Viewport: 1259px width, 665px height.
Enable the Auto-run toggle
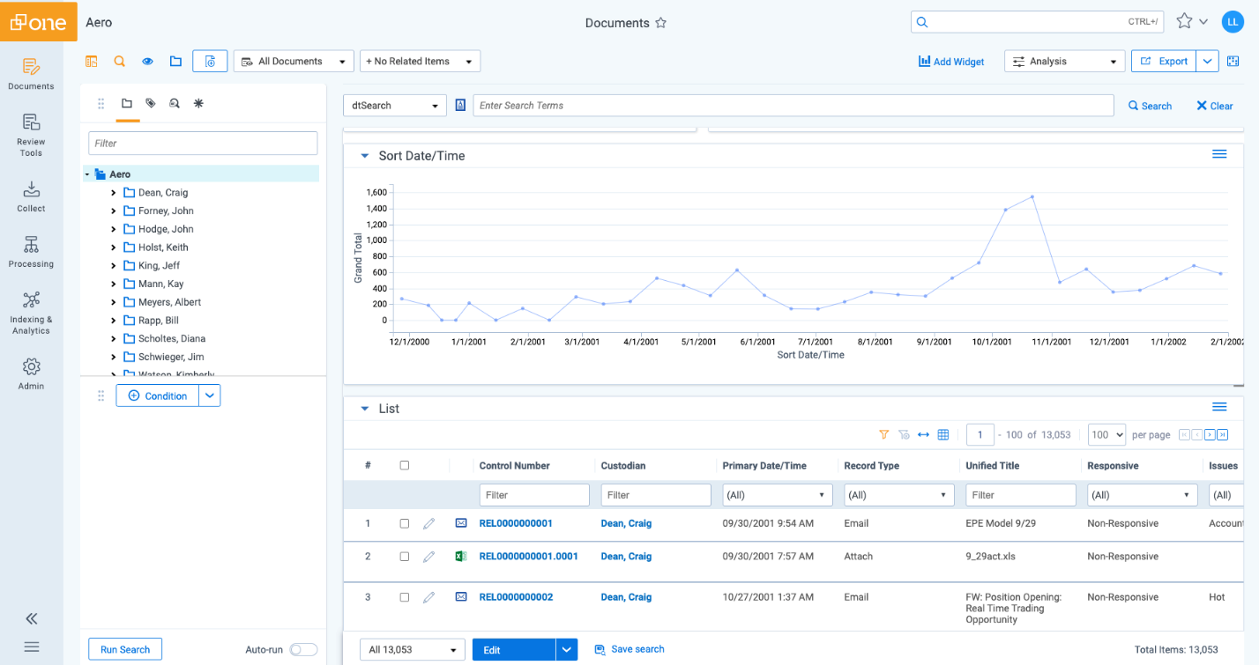[x=303, y=648]
